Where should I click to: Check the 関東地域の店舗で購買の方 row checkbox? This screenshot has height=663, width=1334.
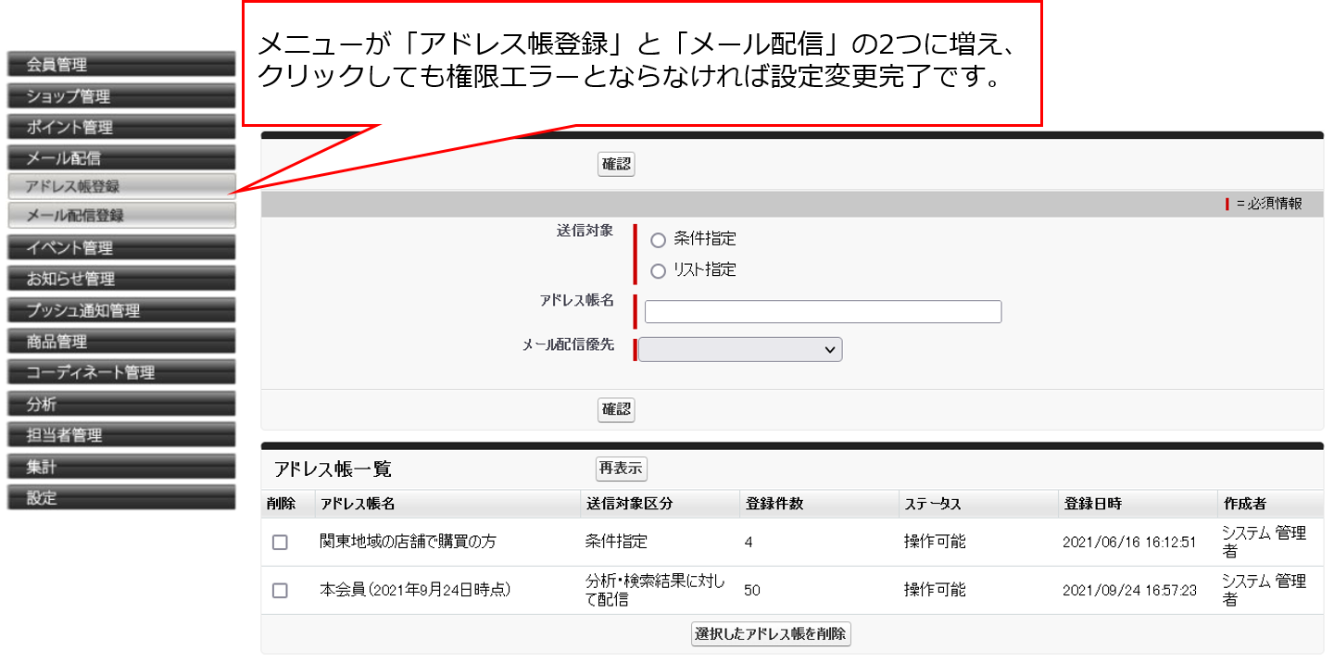click(x=280, y=543)
